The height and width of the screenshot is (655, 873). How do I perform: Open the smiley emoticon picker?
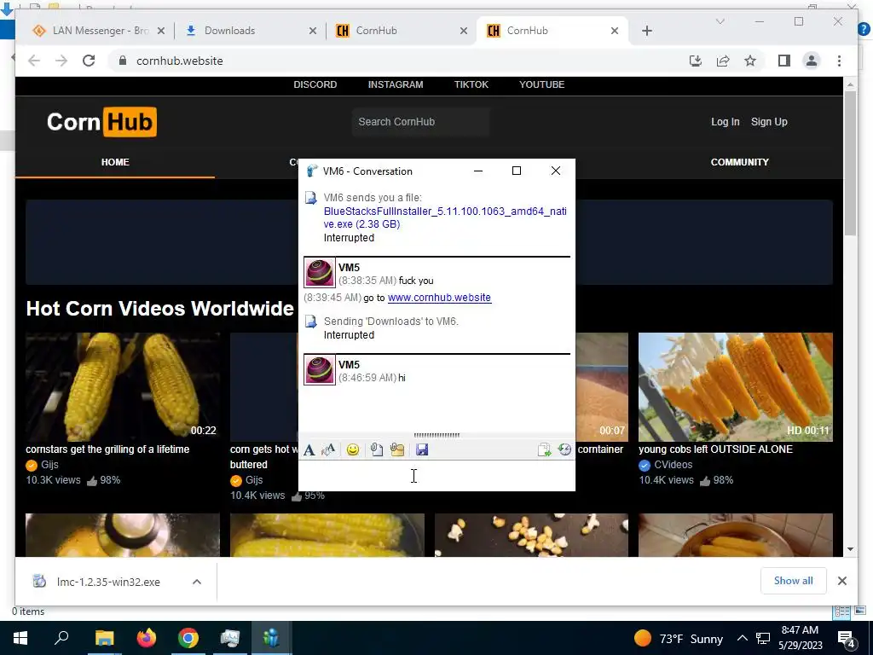coord(352,450)
